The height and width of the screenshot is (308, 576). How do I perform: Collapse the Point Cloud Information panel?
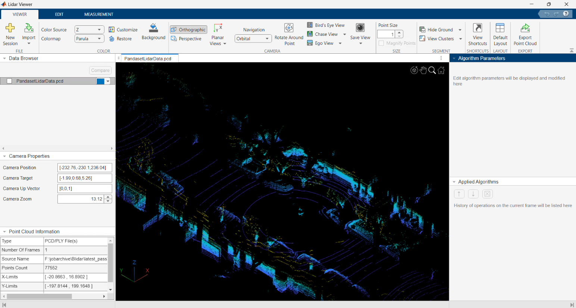[4, 231]
